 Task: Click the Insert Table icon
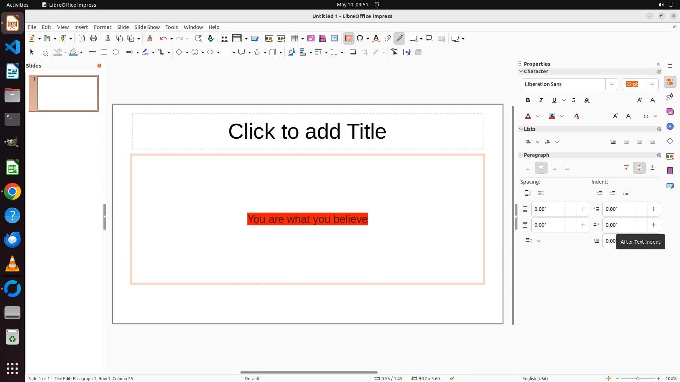click(x=294, y=39)
